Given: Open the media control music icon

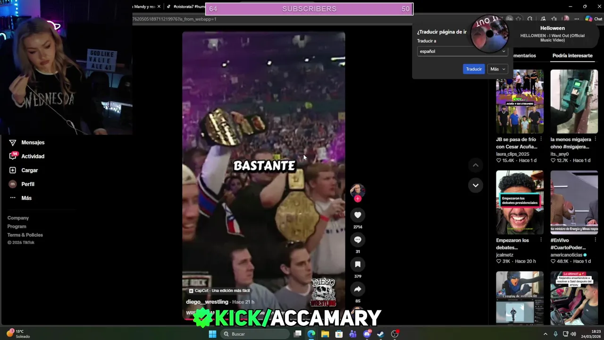Looking at the screenshot, I should pyautogui.click(x=543, y=19).
